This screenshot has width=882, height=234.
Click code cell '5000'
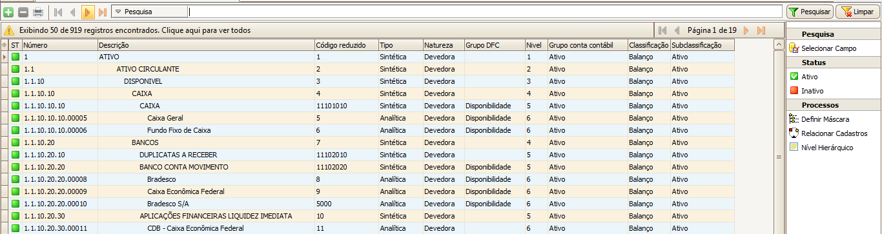346,203
